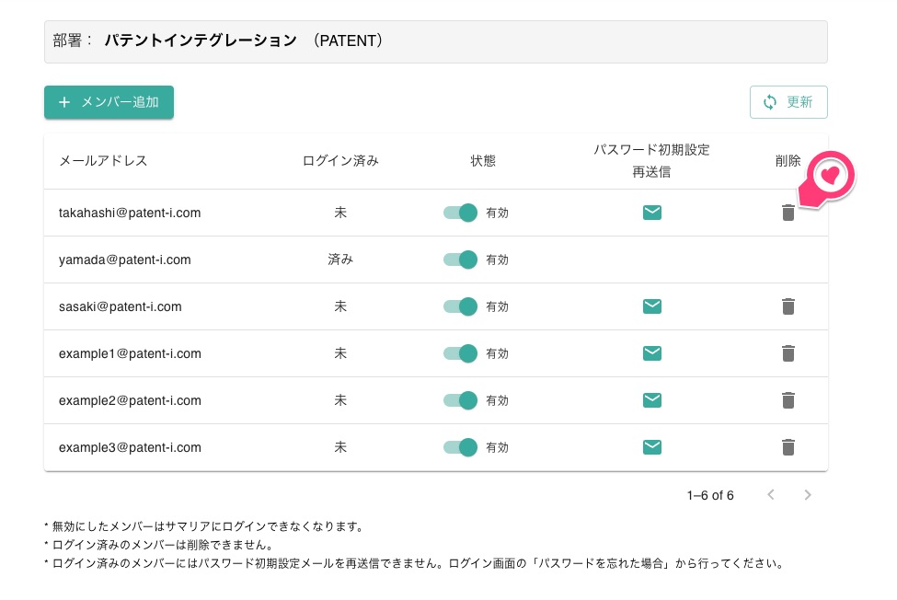The image size is (897, 600).
Task: Click the 済み login status for yamada
Action: 340,260
